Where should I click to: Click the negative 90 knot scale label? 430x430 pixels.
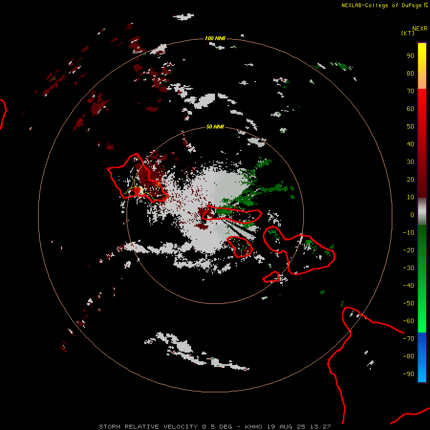pos(408,374)
